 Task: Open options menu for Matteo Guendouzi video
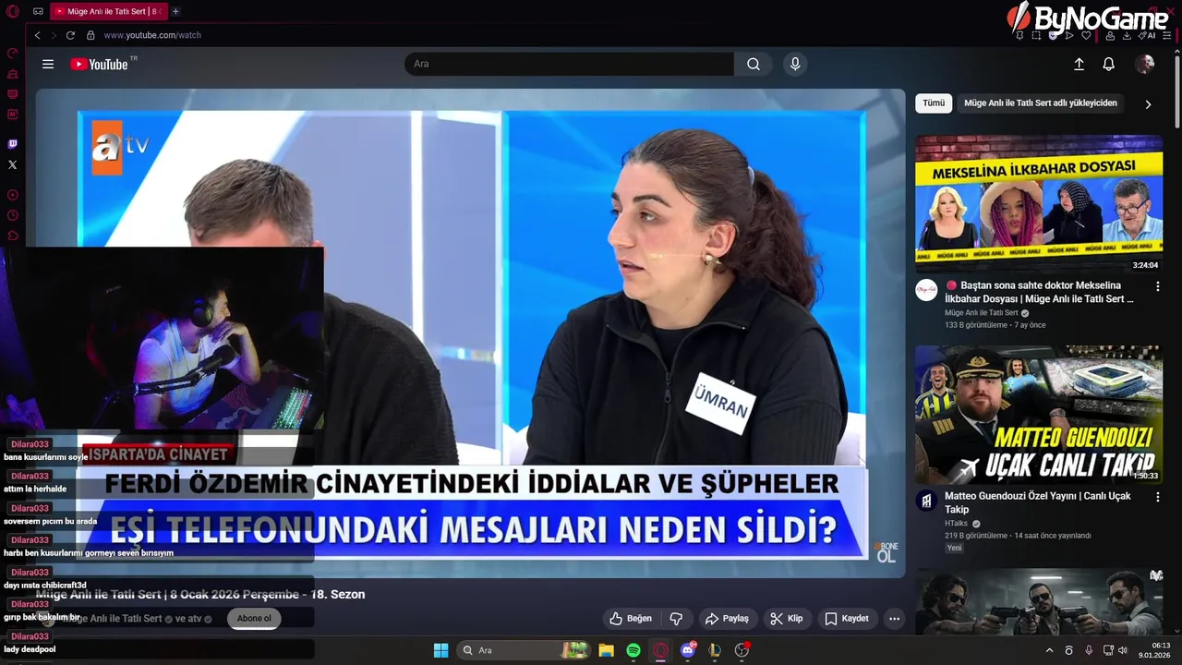(1157, 497)
